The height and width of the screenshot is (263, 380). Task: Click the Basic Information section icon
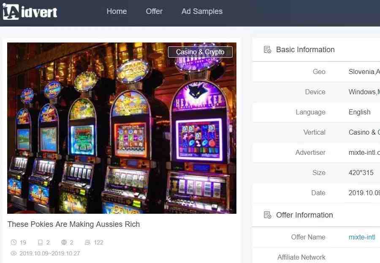pos(267,50)
